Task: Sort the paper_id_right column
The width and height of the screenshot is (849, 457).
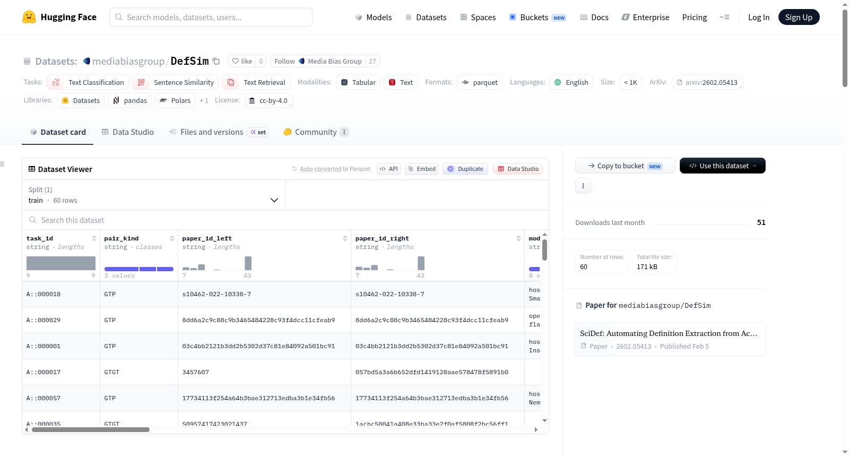Action: 518,238
